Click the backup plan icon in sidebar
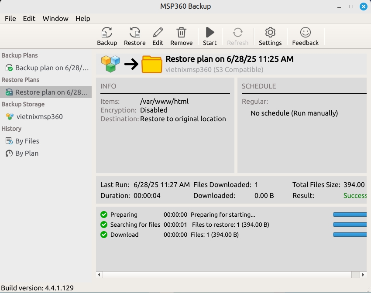 coord(9,68)
